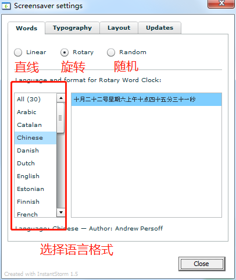
Task: Select the highlighted Chinese date format entry
Action: 146,100
